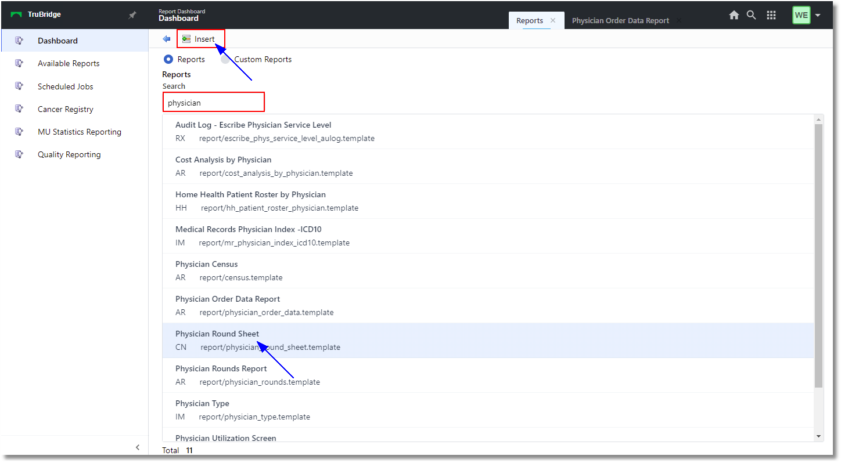Click the Quality Reporting sidebar icon

19,154
